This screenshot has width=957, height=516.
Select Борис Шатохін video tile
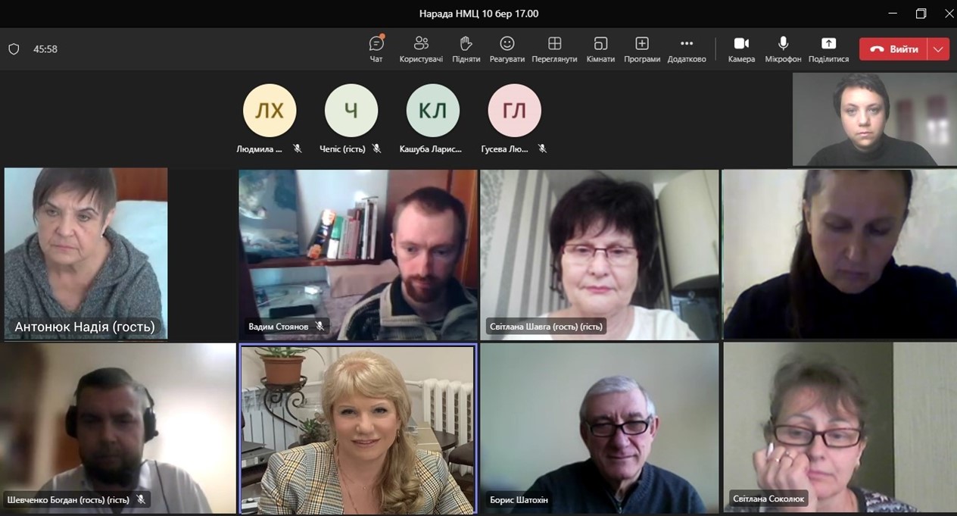coord(599,428)
